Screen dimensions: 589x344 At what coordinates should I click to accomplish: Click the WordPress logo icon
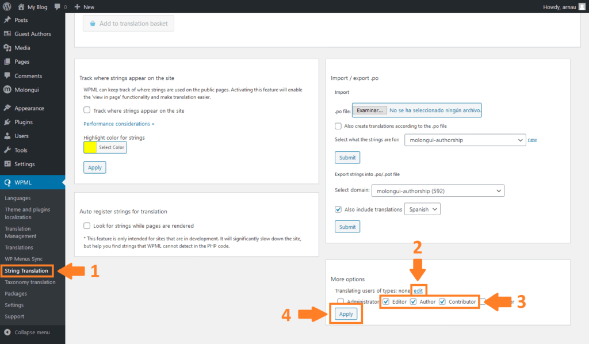[7, 7]
